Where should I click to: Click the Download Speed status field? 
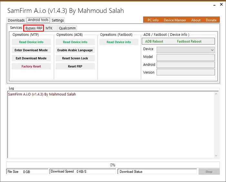pyautogui.click(x=83, y=171)
